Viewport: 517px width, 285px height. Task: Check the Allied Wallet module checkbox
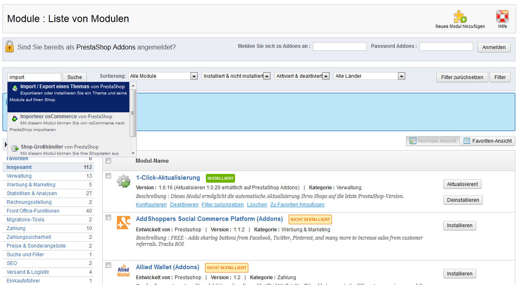coord(109,265)
